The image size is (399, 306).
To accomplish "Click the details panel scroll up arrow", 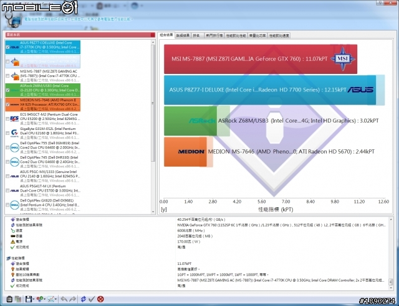I will coord(391,219).
